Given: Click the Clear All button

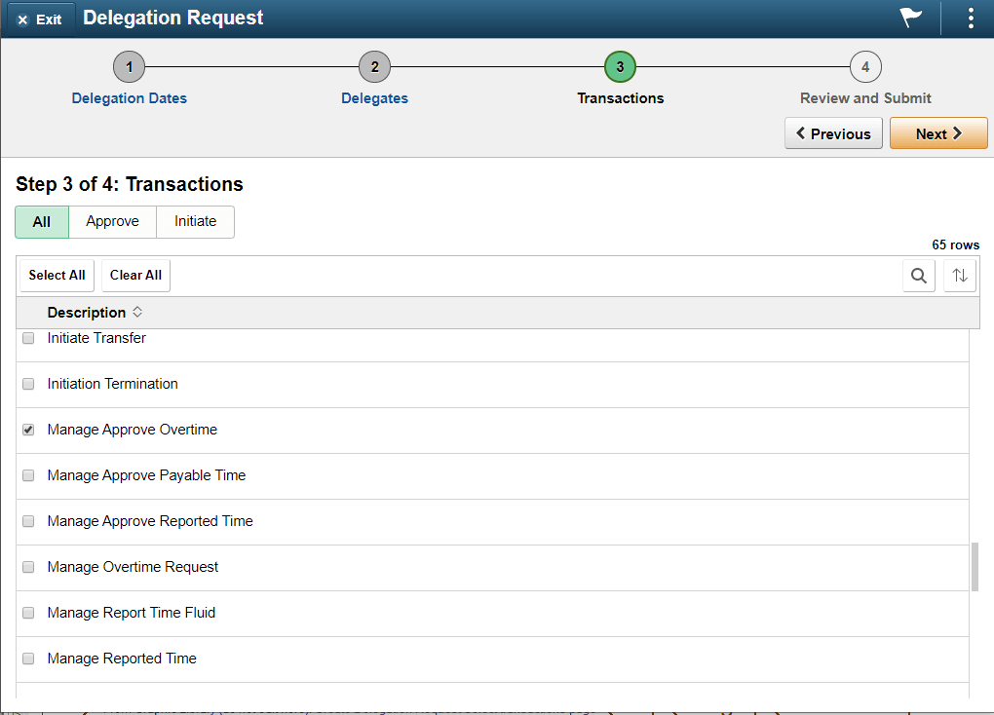Looking at the screenshot, I should tap(134, 275).
